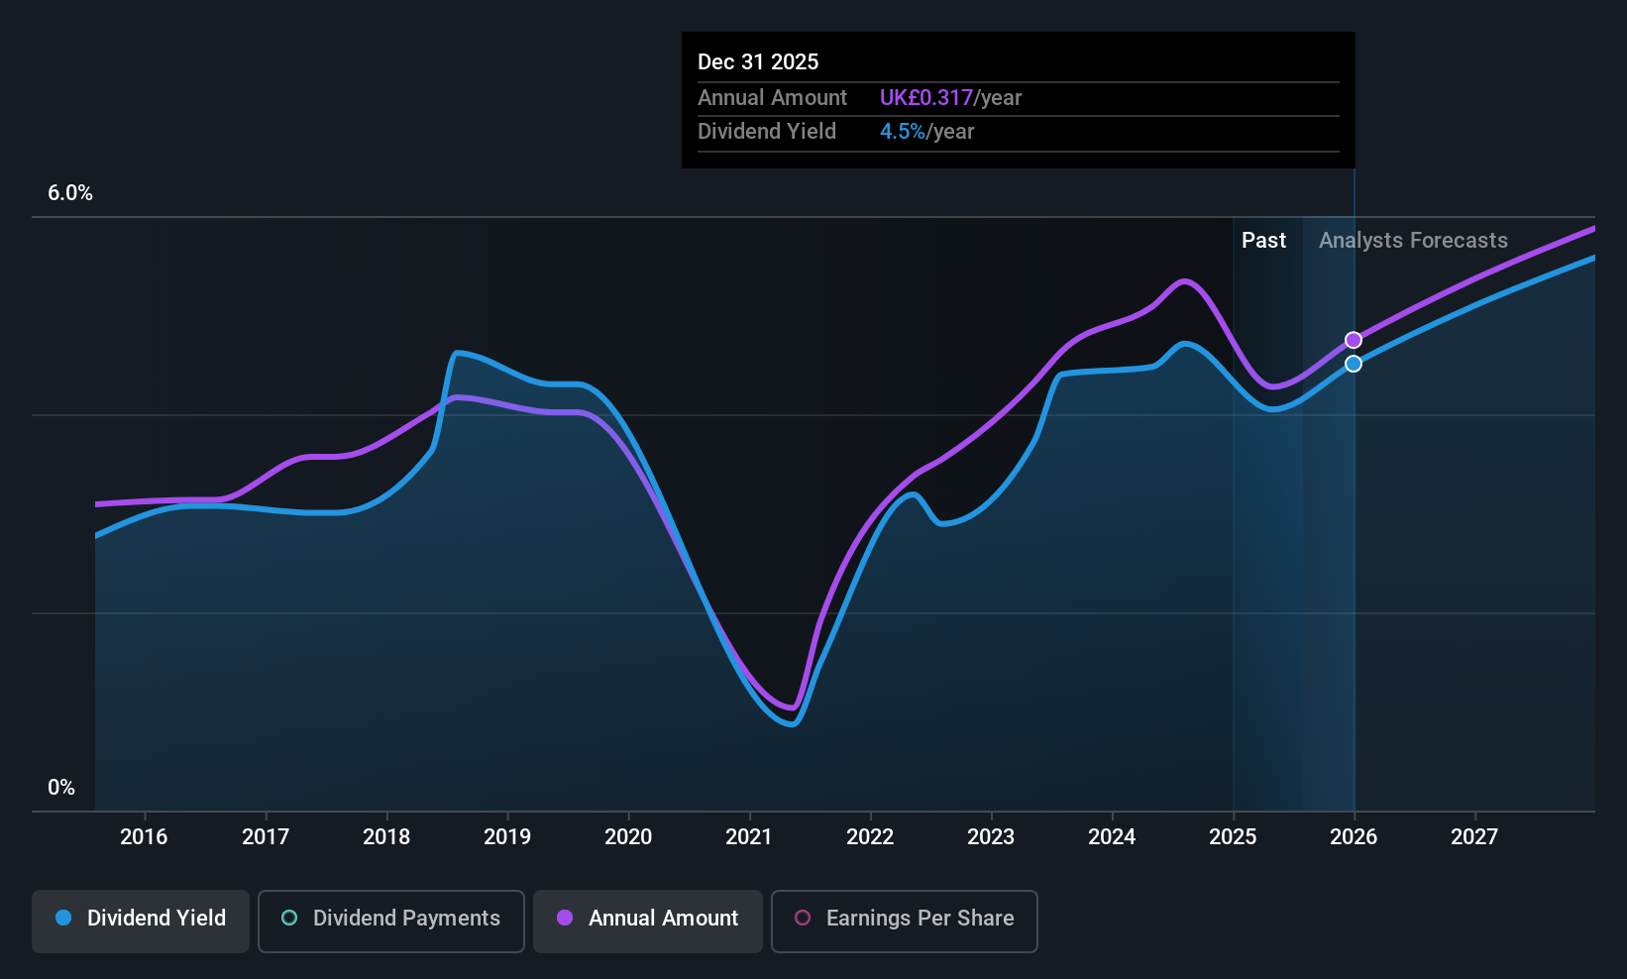Click the 2016 x-axis year label
Viewport: 1627px width, 979px height.
coord(144,836)
